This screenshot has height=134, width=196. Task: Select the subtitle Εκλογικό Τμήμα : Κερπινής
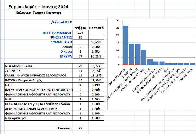[39, 13]
